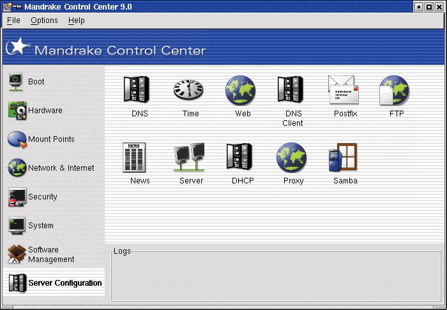Click the Samba text label
The image size is (447, 310).
[345, 181]
